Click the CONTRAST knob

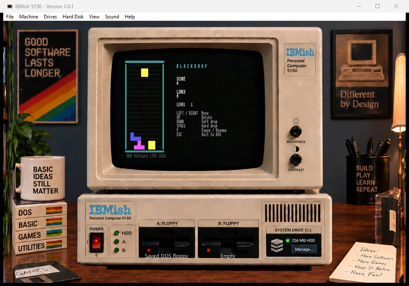coord(296,159)
